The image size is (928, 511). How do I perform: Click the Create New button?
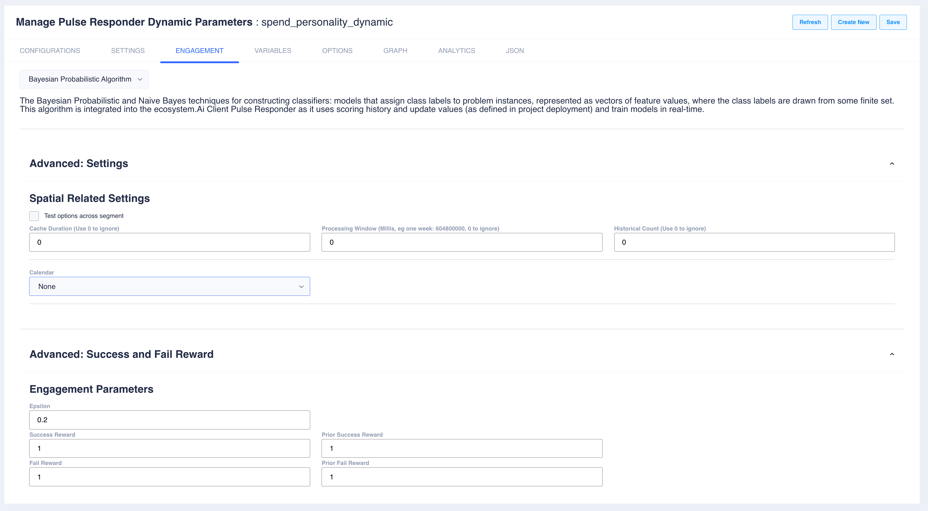click(x=853, y=22)
